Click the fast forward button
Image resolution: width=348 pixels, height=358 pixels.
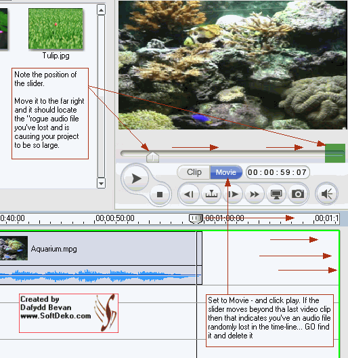[x=255, y=195]
